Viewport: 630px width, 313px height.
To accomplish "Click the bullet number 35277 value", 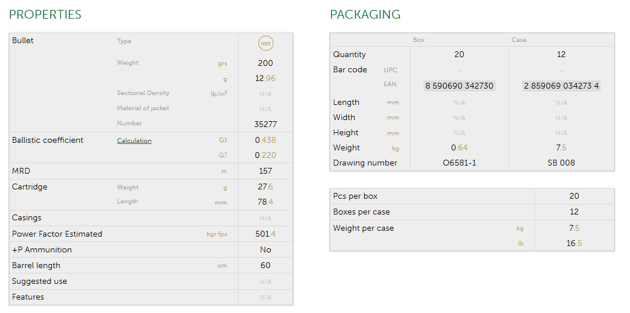I will (x=265, y=124).
